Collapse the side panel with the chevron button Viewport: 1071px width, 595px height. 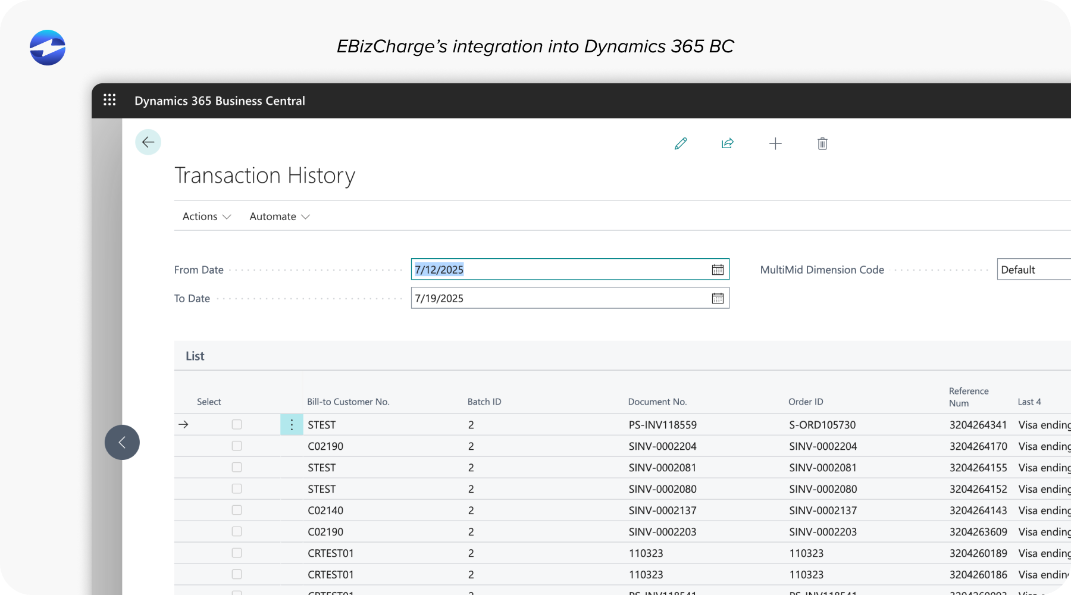click(122, 442)
